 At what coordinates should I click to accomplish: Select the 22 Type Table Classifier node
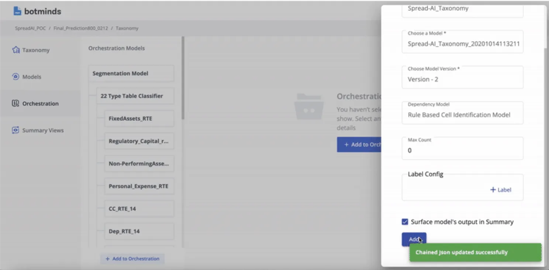[135, 96]
